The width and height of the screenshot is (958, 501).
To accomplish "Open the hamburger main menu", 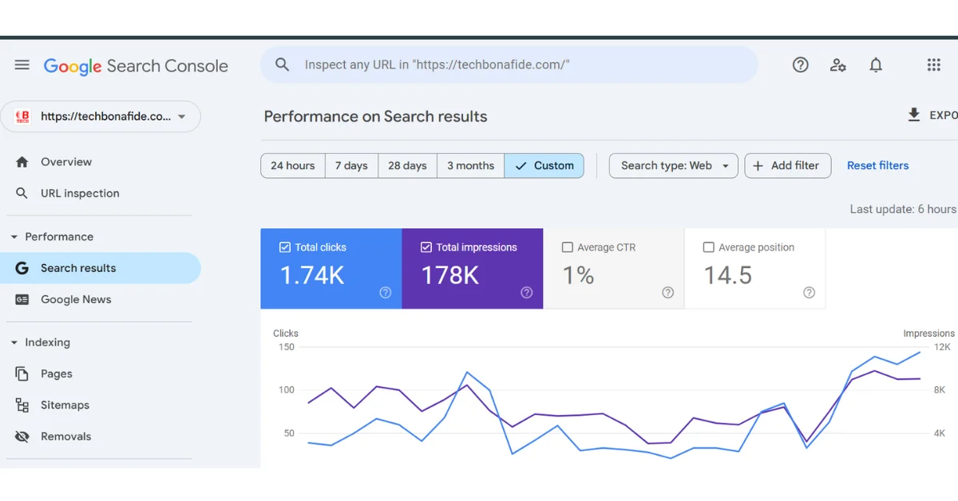I will point(22,65).
